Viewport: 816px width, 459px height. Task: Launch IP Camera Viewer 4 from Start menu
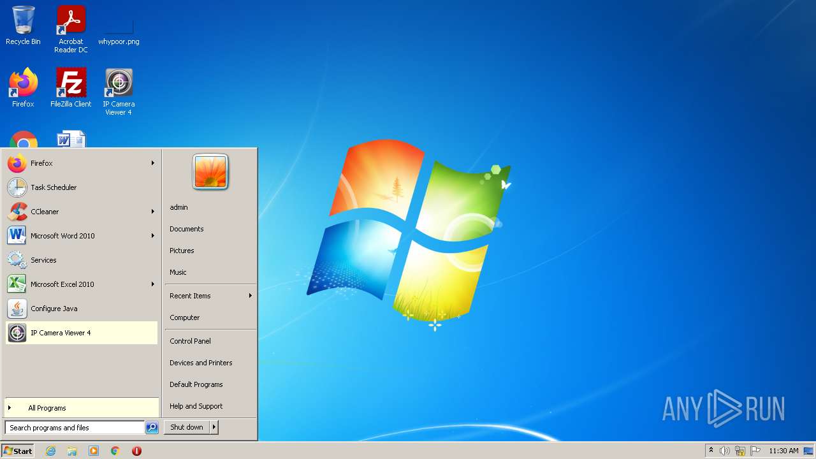pos(82,333)
